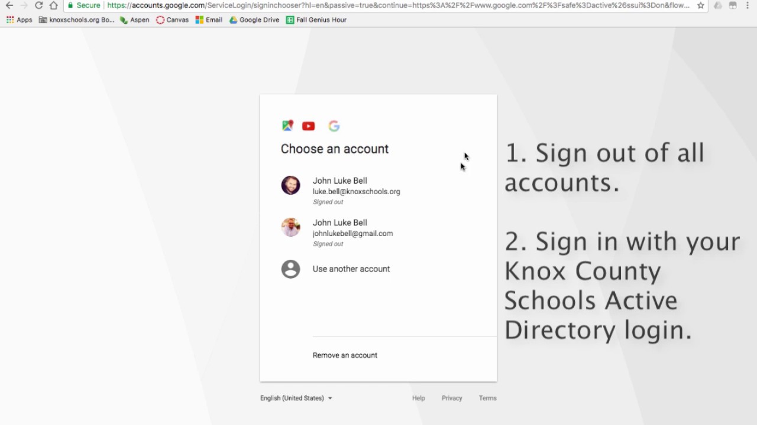Click the "Choose an account" heading
The width and height of the screenshot is (757, 425).
(x=335, y=149)
